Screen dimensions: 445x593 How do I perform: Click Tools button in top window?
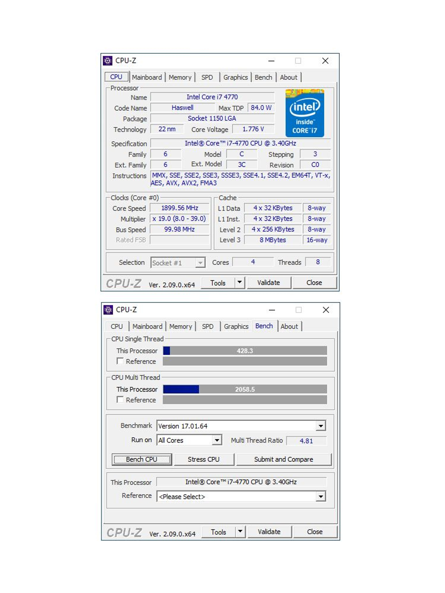coord(218,283)
